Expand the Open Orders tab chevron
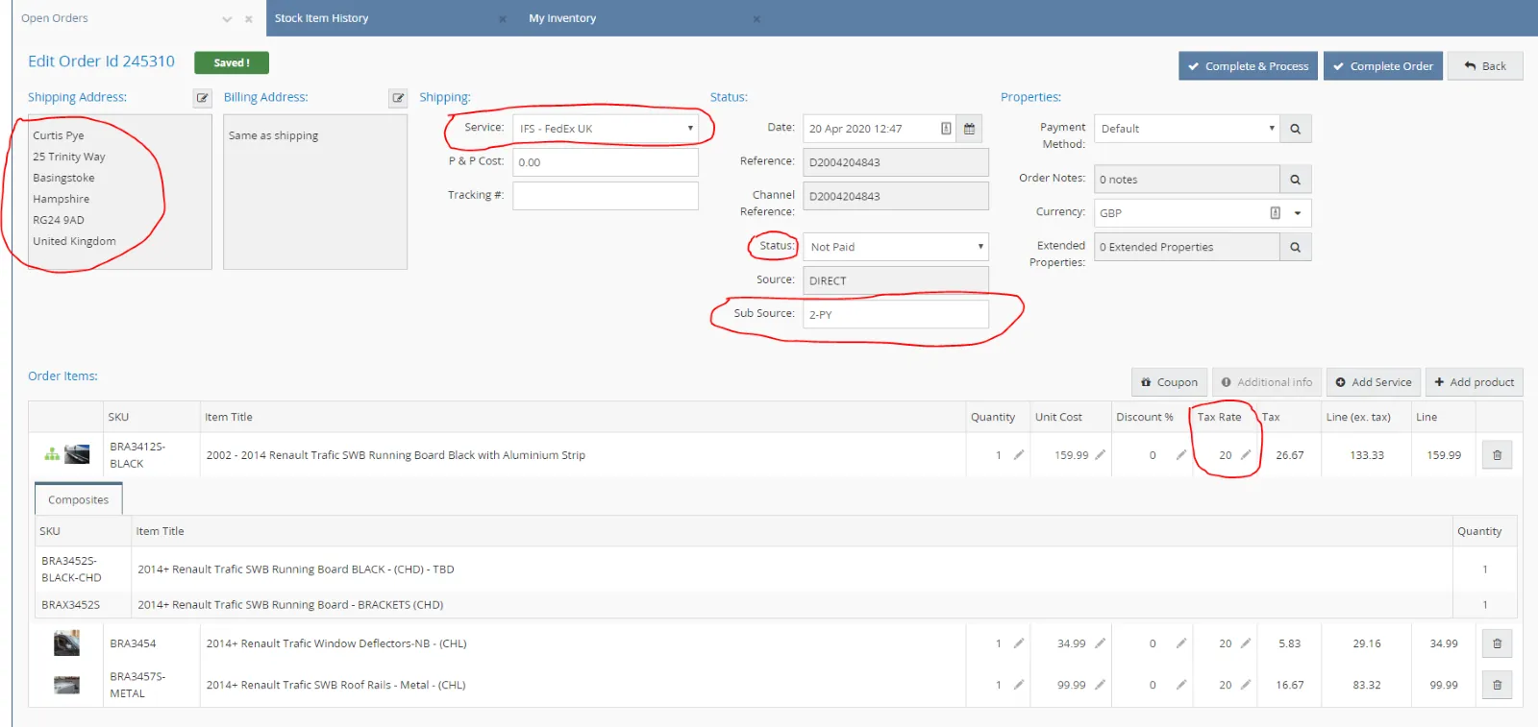Image resolution: width=1538 pixels, height=727 pixels. (227, 19)
